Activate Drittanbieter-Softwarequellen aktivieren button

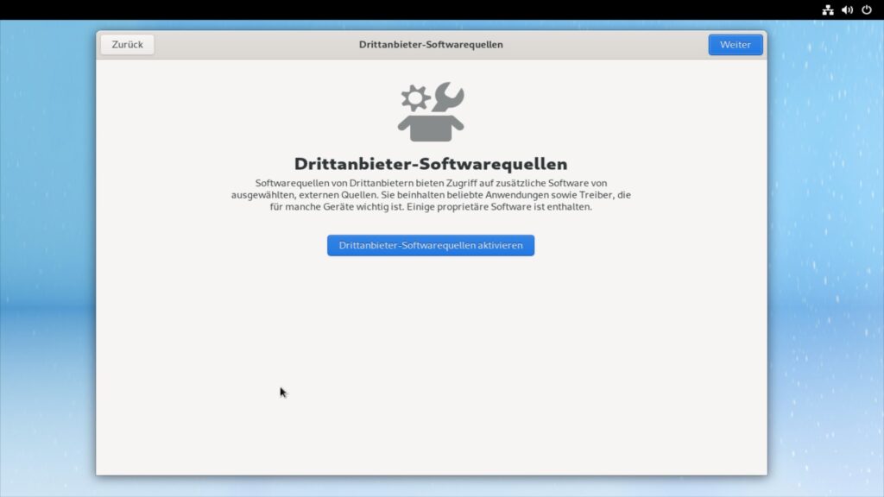click(x=431, y=246)
